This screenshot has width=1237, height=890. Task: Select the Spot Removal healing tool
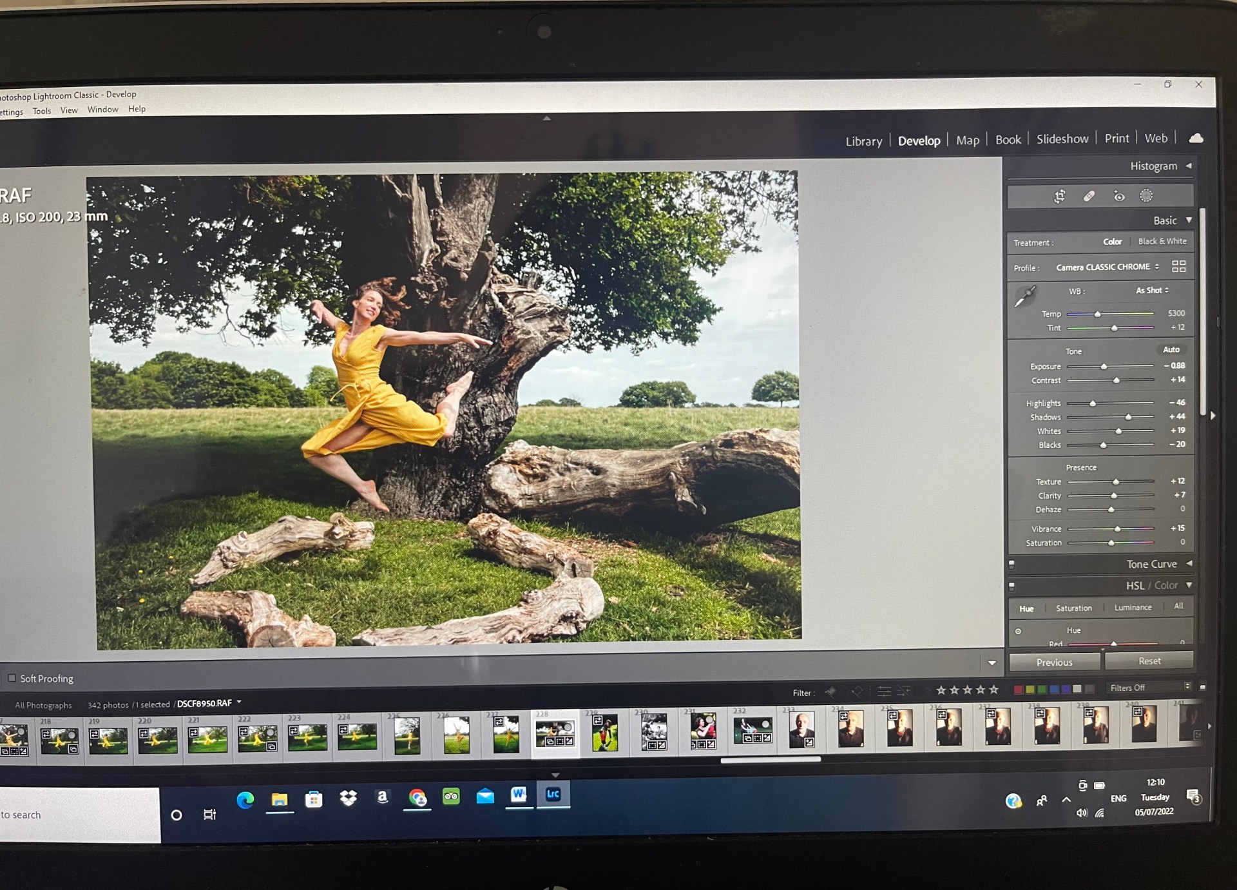[1089, 197]
